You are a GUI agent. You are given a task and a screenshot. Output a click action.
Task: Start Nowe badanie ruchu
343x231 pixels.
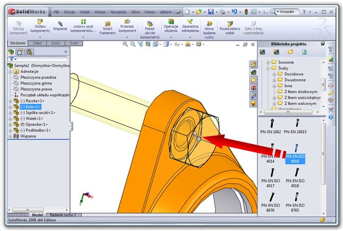tap(209, 30)
